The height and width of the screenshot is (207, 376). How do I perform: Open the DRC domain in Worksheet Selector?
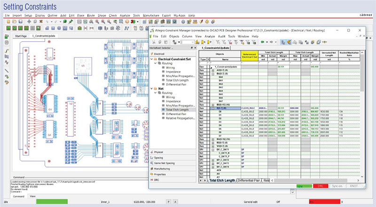coord(172,180)
